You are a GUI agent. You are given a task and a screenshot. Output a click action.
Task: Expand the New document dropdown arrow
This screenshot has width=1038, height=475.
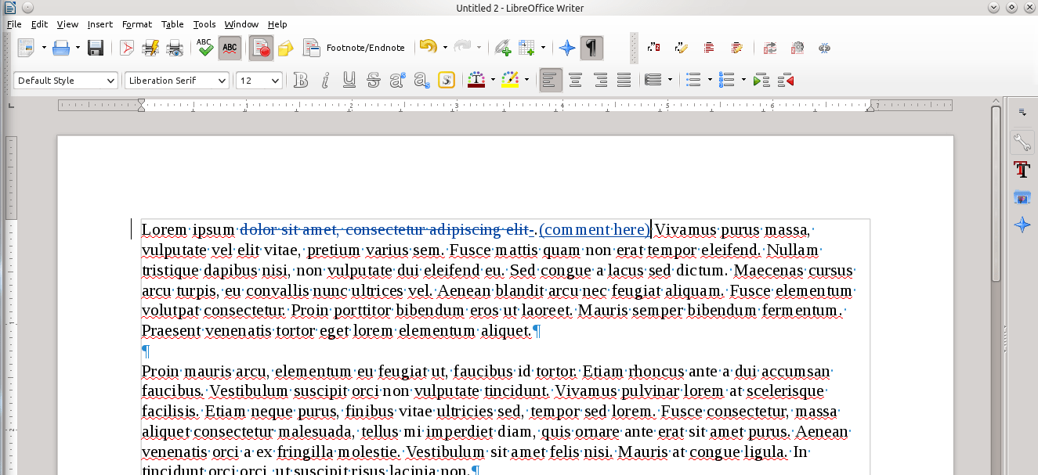(x=44, y=48)
